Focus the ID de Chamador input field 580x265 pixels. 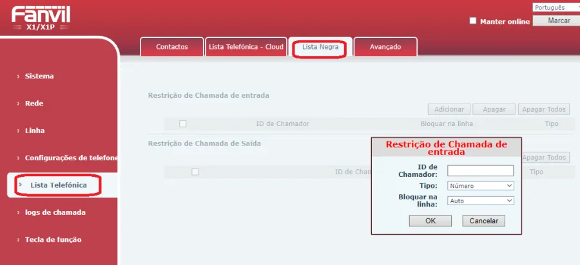481,170
